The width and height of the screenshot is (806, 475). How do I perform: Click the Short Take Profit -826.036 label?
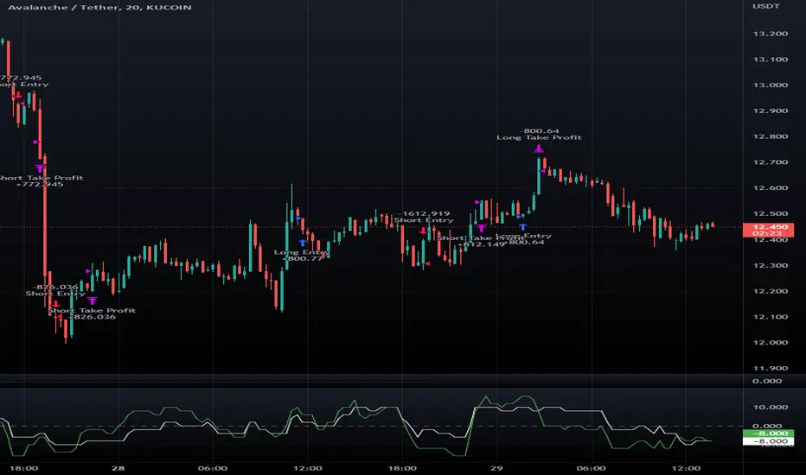coord(92,313)
